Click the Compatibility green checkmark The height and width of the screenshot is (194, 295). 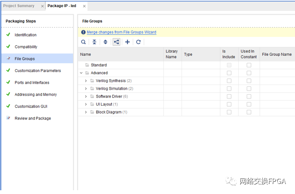click(x=8, y=47)
